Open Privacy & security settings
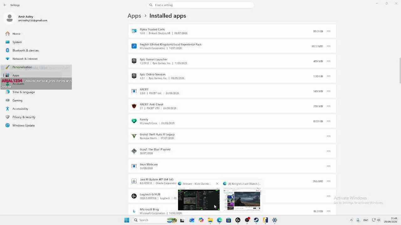Viewport: 401px width, 225px height. point(24,117)
